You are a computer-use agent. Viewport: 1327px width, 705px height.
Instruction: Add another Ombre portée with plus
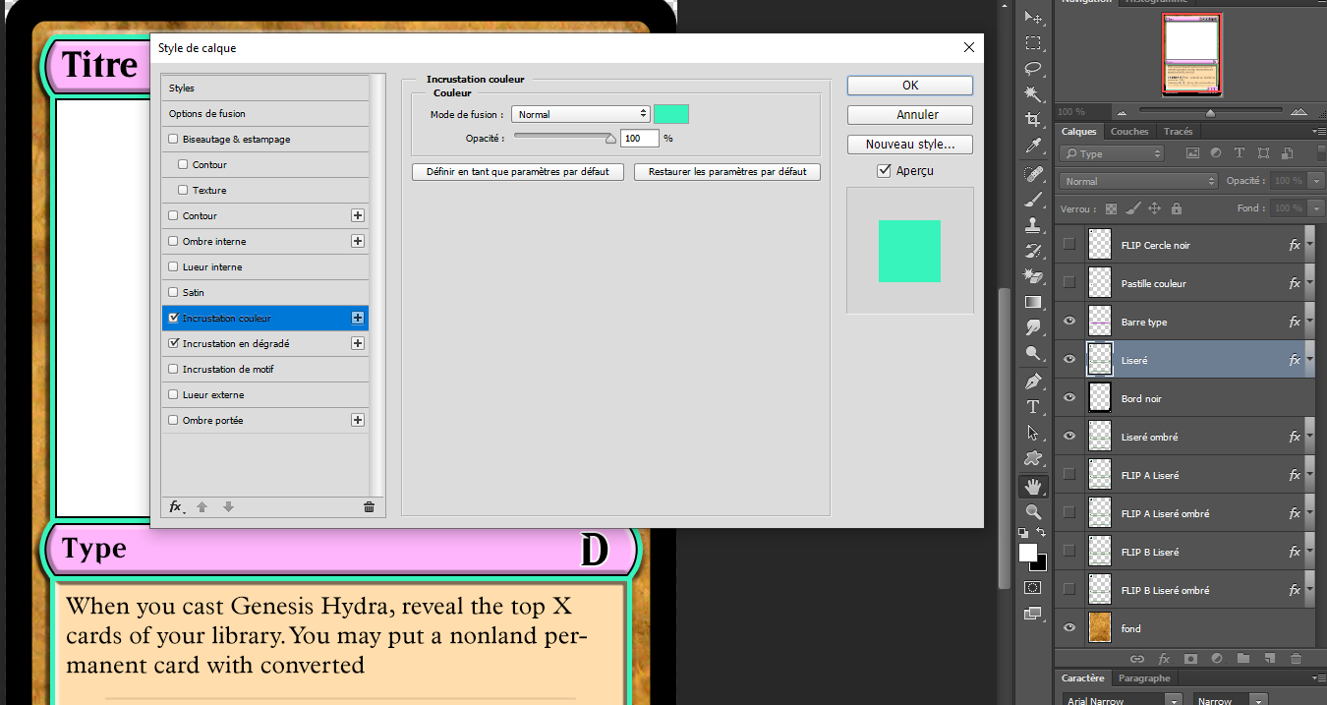[x=358, y=420]
